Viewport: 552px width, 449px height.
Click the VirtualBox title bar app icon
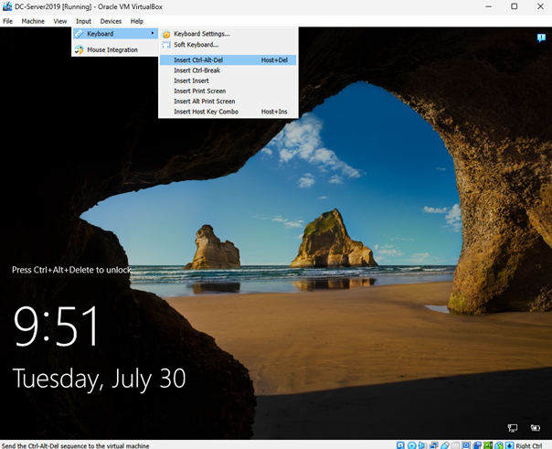(7, 6)
